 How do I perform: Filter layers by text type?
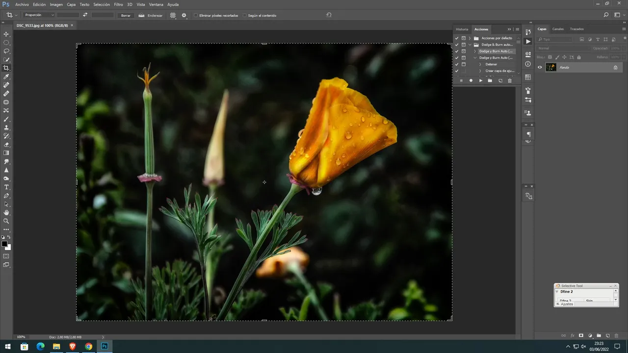click(598, 39)
